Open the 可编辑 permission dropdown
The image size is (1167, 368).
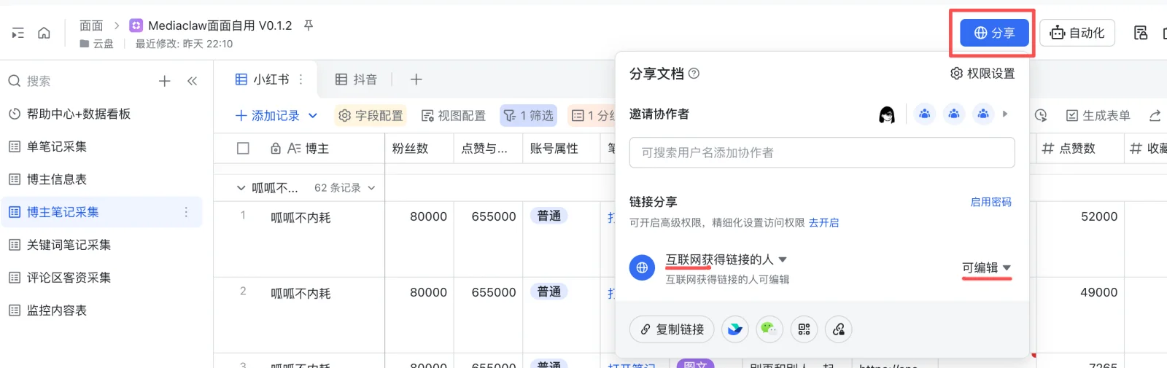pos(987,268)
